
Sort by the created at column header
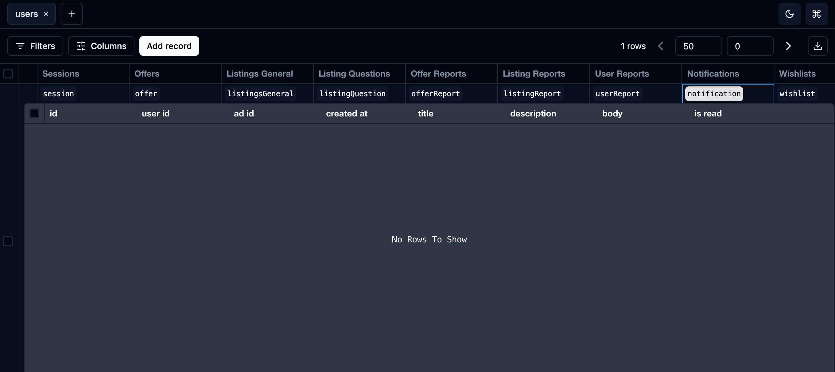347,114
